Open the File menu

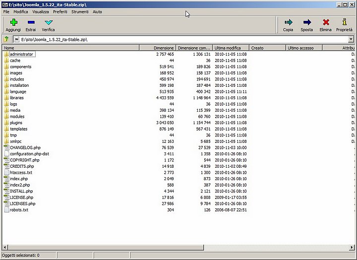[x=6, y=11]
